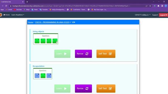Image resolution: width=168 pixels, height=94 pixels.
Task: Open the CSE310 - PROGRAMMING IN JAVA breadcrumb
Action: (x=52, y=22)
